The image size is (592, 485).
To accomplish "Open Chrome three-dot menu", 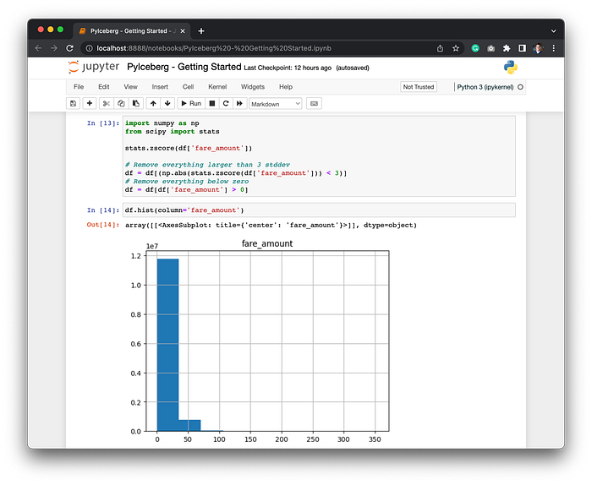I will pos(553,48).
